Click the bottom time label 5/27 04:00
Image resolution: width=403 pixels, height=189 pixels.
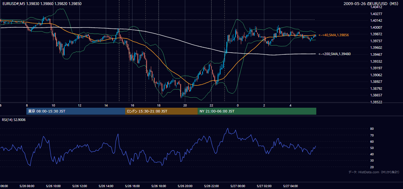(290, 186)
